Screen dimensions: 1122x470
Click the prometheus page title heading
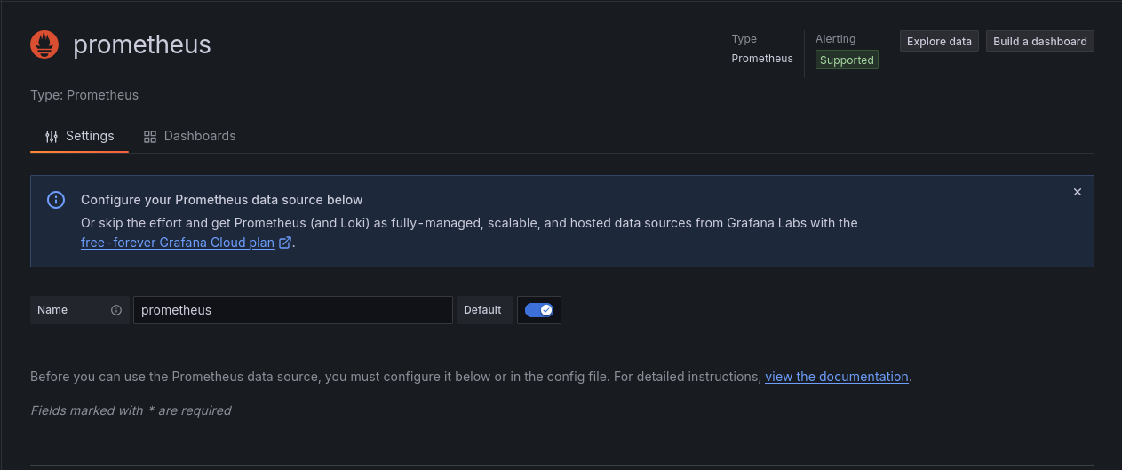pyautogui.click(x=142, y=44)
